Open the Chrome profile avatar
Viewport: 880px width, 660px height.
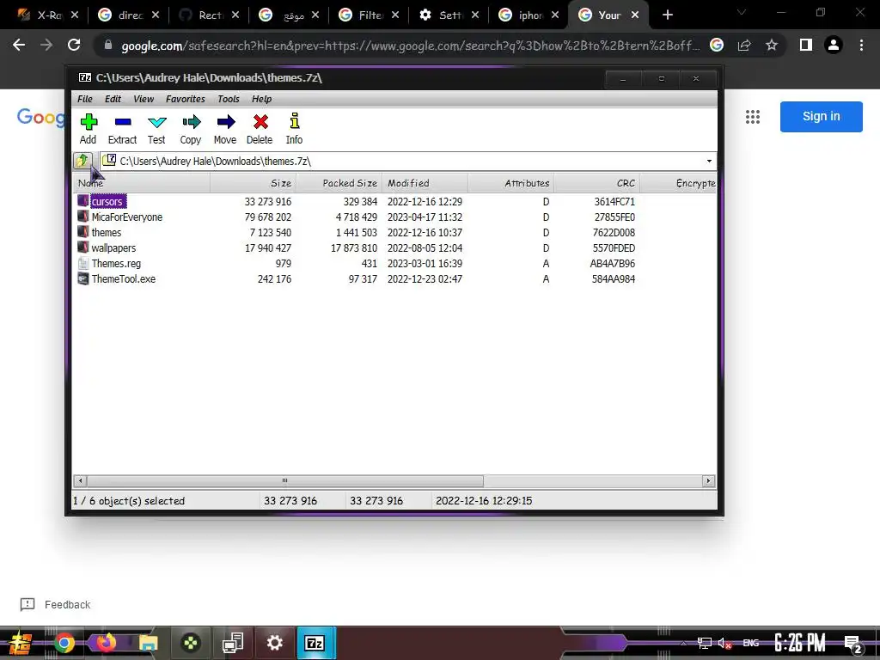[834, 45]
